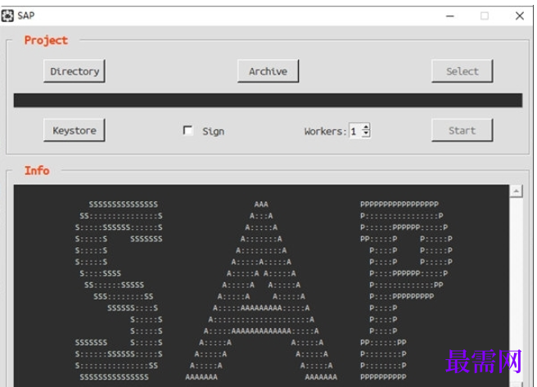Minimize the SAP window
This screenshot has height=387, width=537.
click(450, 16)
